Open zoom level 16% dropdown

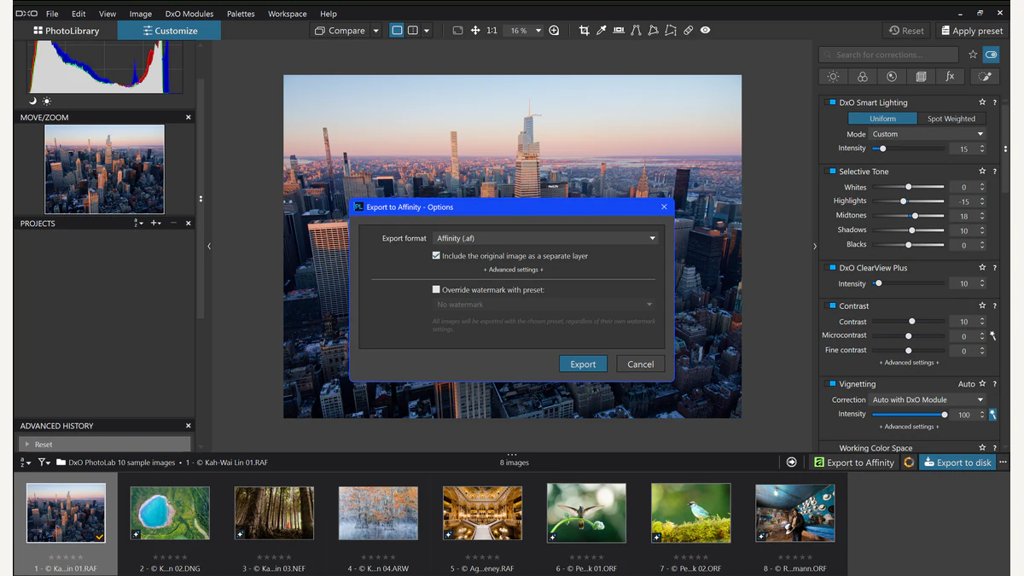tap(524, 30)
